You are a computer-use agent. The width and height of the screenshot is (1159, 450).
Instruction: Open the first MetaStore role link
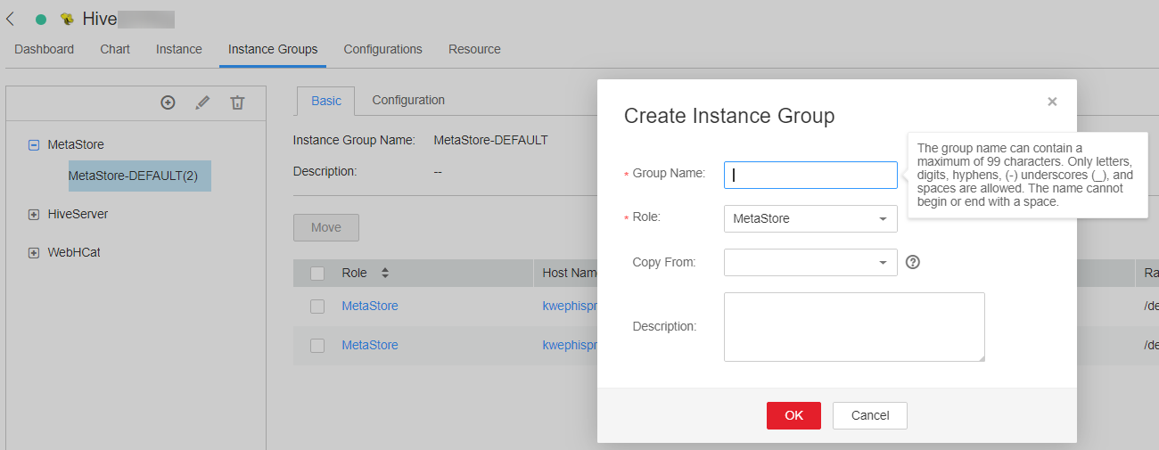pos(370,306)
